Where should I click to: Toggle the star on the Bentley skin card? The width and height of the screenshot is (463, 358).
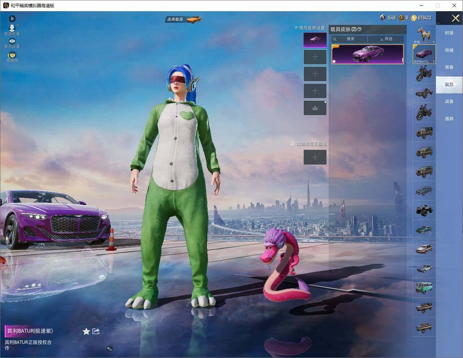pyautogui.click(x=334, y=61)
